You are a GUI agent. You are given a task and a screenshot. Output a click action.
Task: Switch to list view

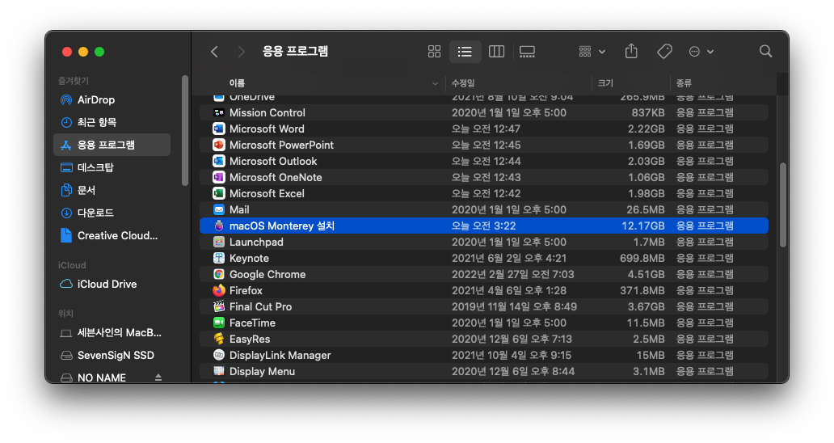click(x=465, y=52)
